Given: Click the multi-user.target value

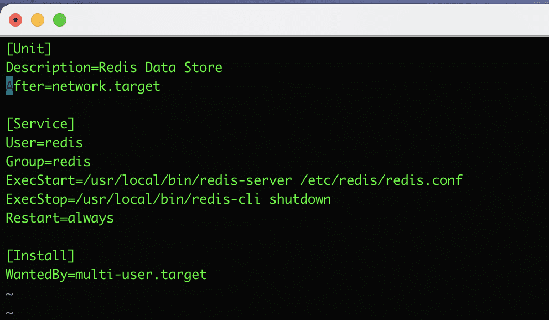Looking at the screenshot, I should click(141, 275).
